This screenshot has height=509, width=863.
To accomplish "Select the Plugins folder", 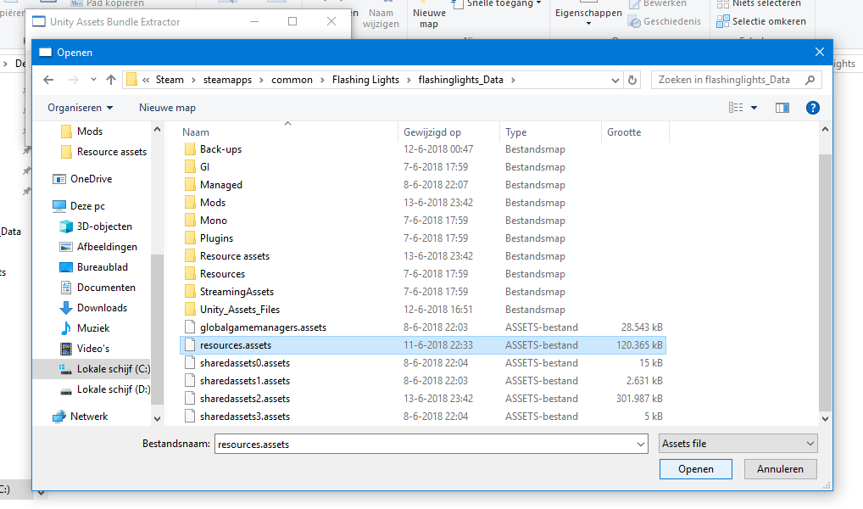I will (x=216, y=238).
